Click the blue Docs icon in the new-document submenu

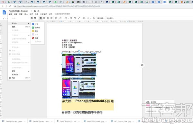click(x=33, y=24)
